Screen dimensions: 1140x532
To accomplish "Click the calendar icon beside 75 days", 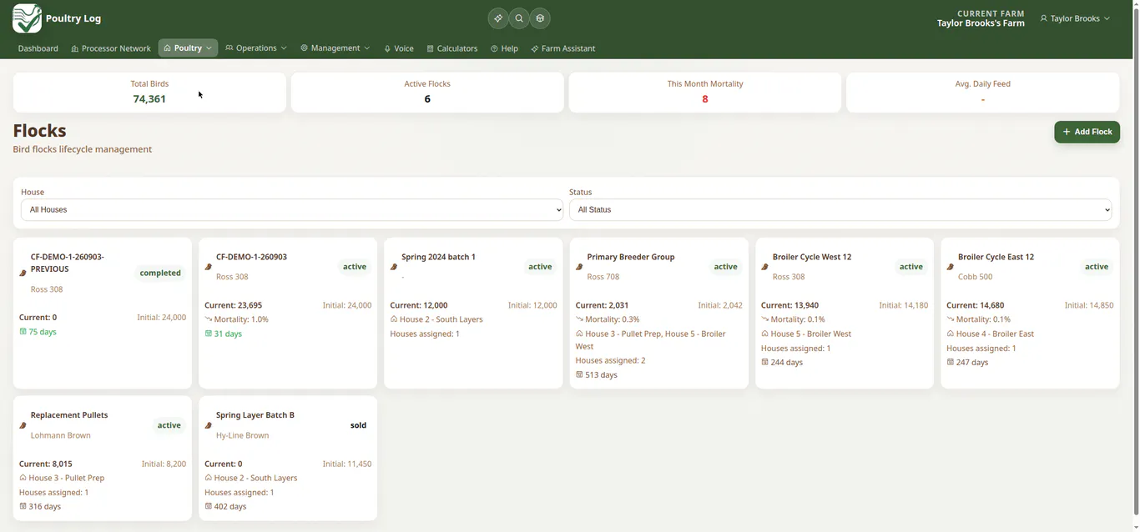I will click(x=23, y=332).
